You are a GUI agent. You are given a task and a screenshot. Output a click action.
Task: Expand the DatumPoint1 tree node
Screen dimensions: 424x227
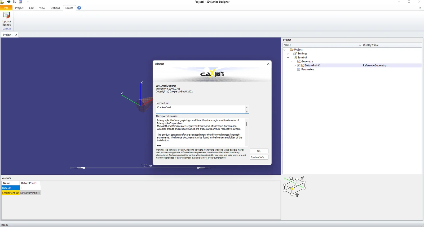click(295, 66)
